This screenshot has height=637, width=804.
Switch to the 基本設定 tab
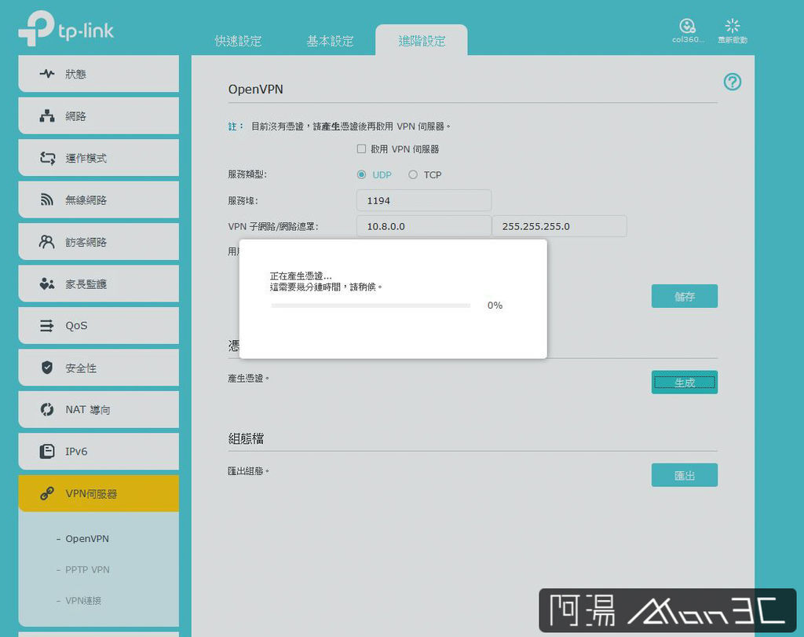tap(330, 41)
